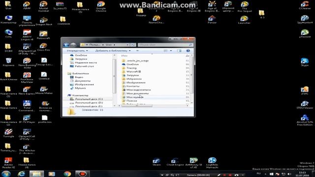Open the Упорядочить dropdown menu
The width and height of the screenshot is (315, 177).
coord(77,51)
